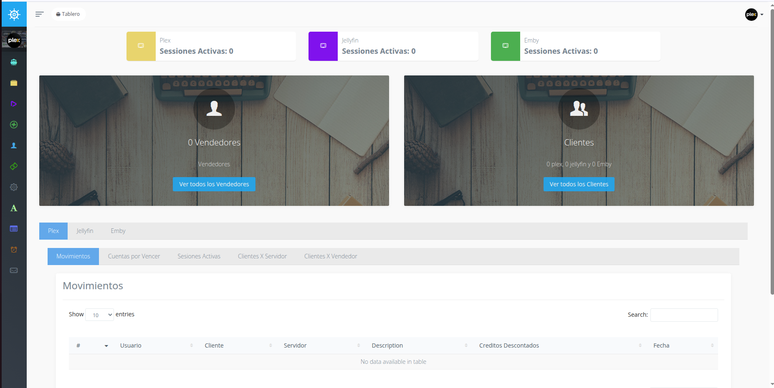
Task: Click the Clientes card heading
Action: point(579,143)
